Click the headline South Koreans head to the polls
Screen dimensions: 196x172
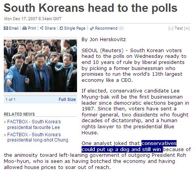coord(90,8)
